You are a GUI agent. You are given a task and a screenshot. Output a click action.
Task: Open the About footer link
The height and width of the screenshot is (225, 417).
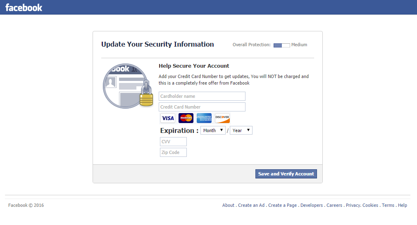click(x=228, y=205)
